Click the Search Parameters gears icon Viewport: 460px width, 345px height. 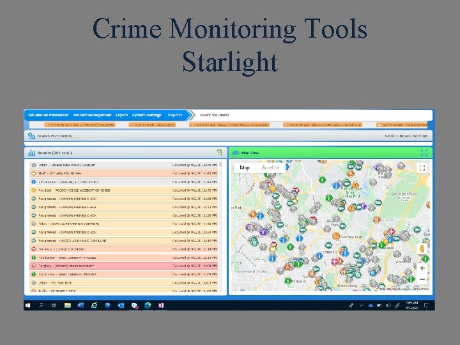(31, 136)
